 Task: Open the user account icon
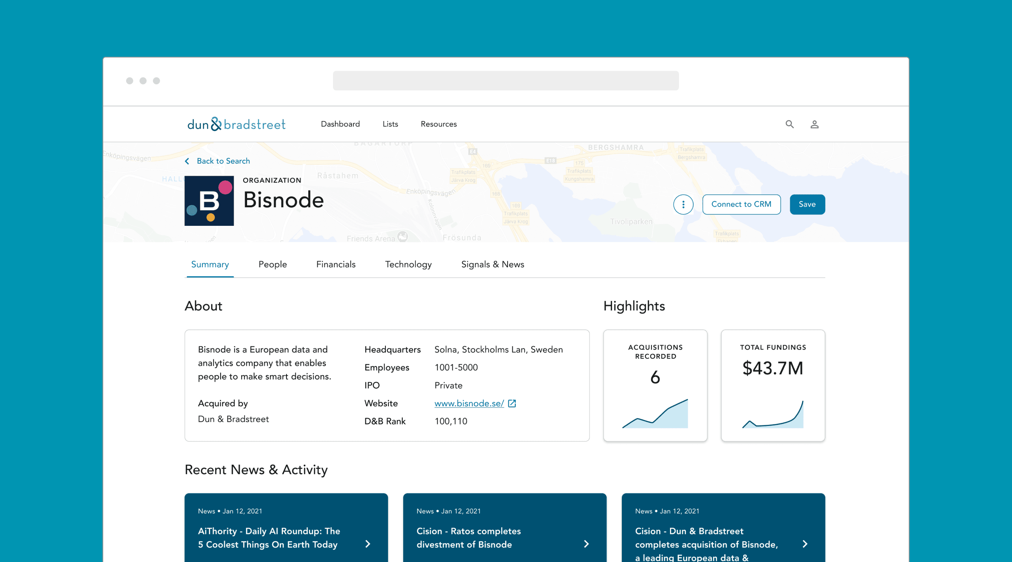pos(815,124)
